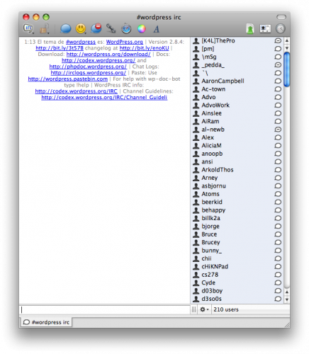The width and height of the screenshot is (309, 354).
Task: Select user Advo in the list
Action: coord(237,97)
